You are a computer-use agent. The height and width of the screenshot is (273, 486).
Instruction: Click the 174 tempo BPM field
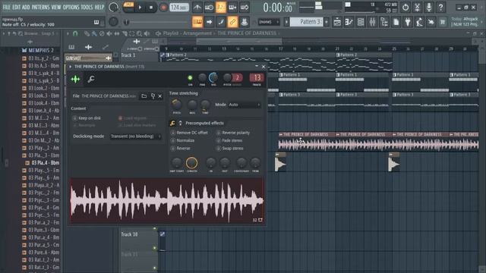coord(179,7)
